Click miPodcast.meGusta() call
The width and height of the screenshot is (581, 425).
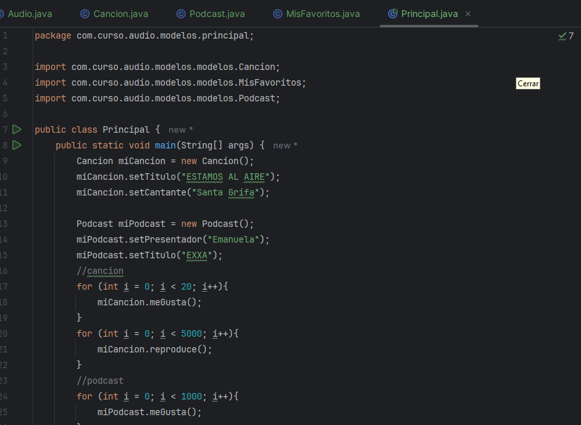pyautogui.click(x=149, y=412)
